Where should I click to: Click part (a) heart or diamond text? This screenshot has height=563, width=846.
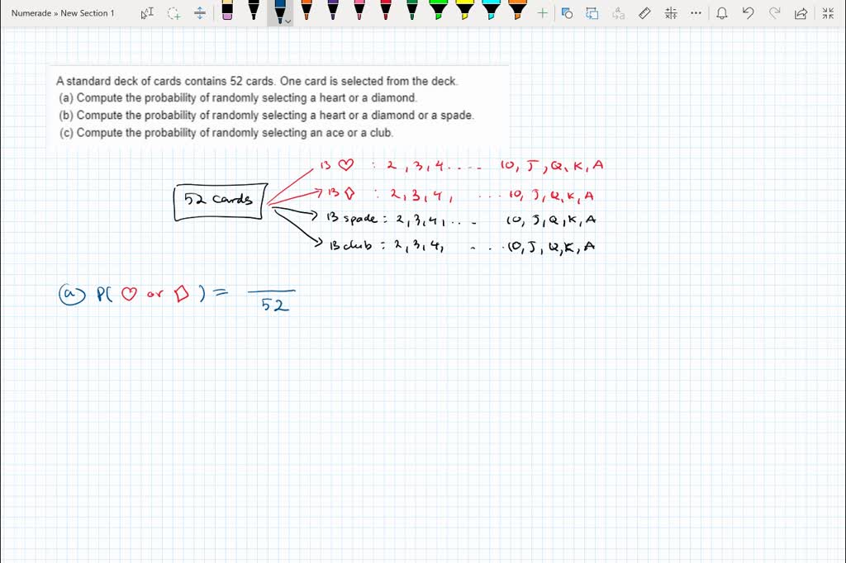coord(238,97)
